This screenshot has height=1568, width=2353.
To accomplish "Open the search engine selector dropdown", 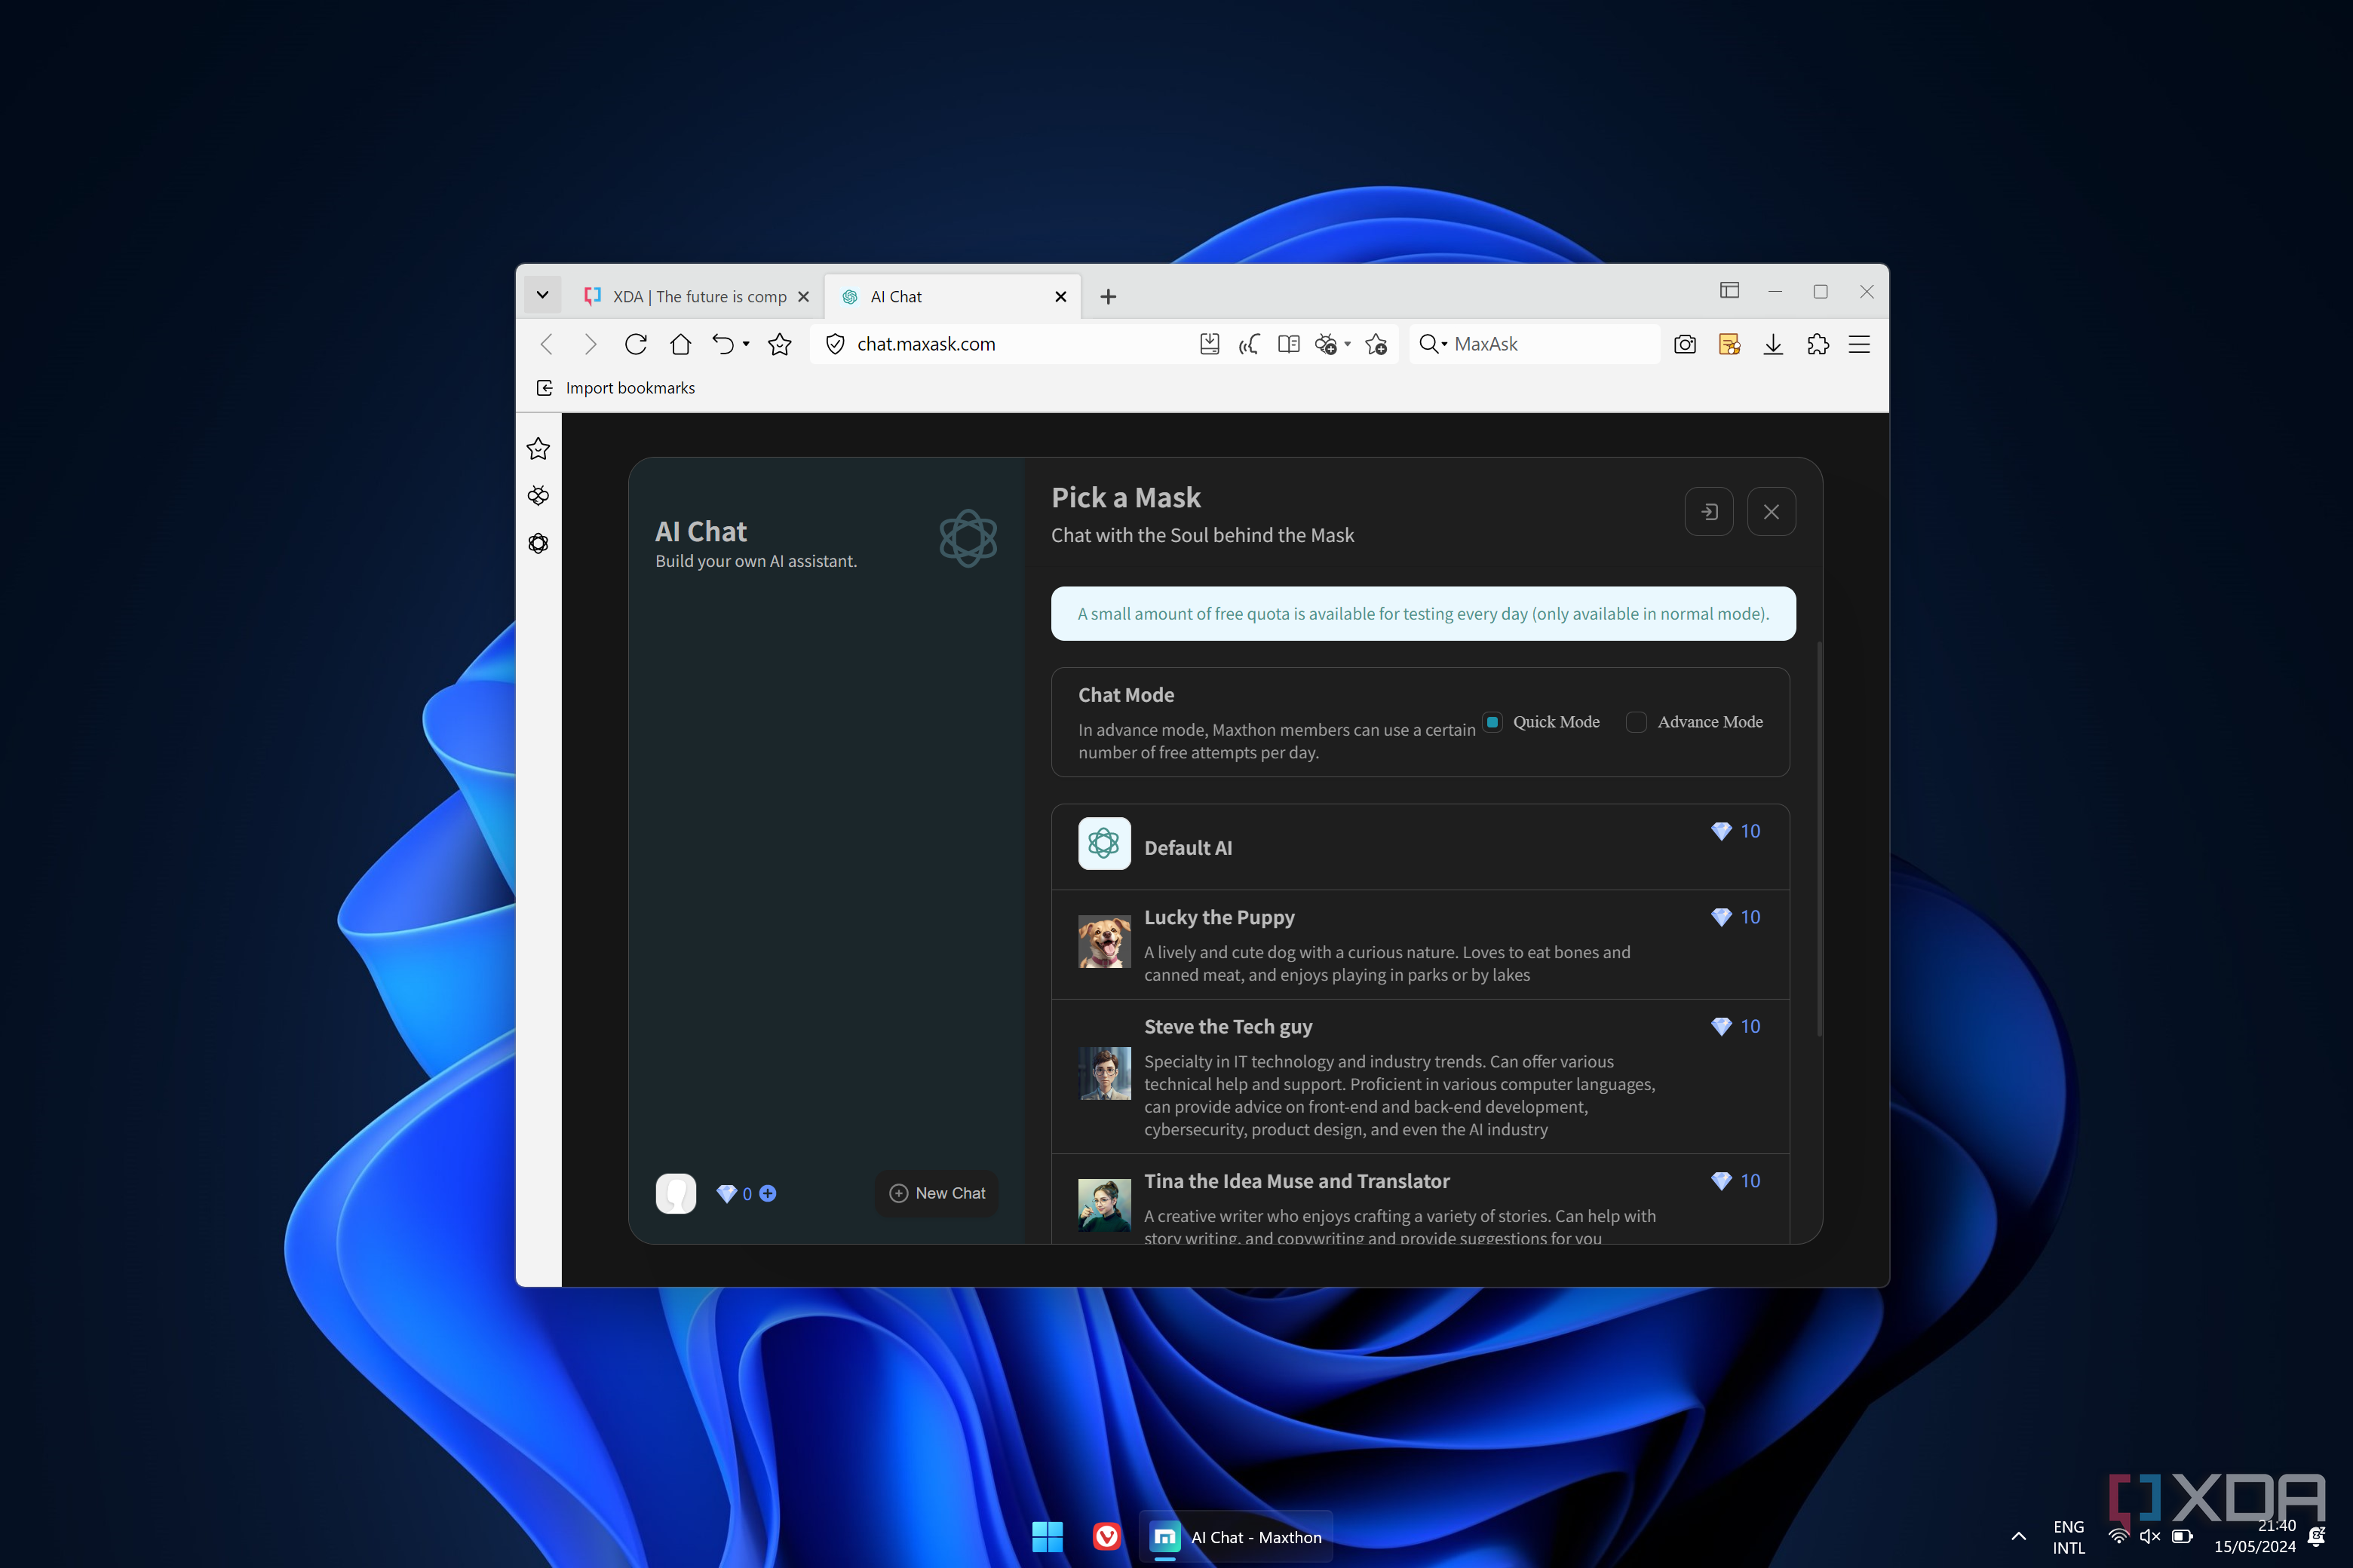I will [x=1434, y=344].
